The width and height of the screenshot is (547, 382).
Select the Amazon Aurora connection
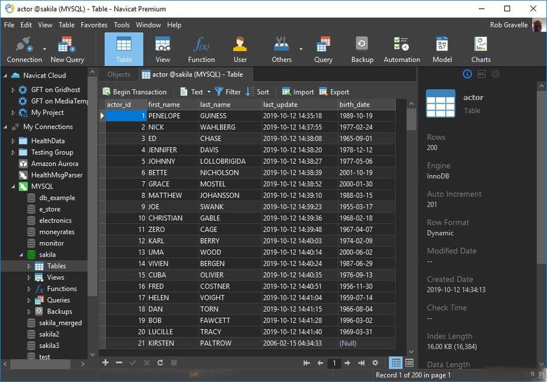55,164
